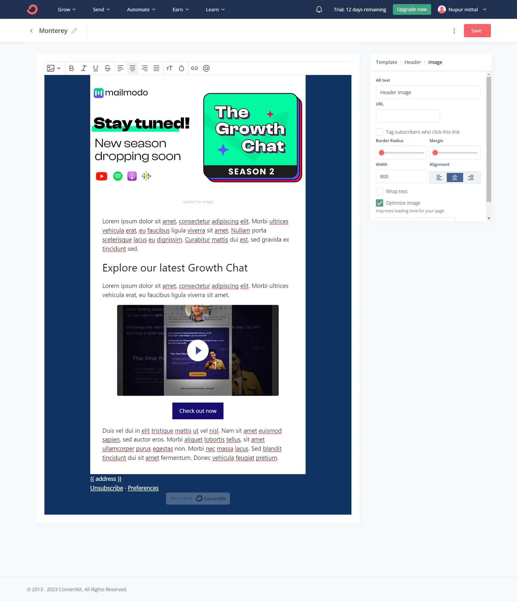Select the Strikethrough formatting icon

click(x=107, y=68)
